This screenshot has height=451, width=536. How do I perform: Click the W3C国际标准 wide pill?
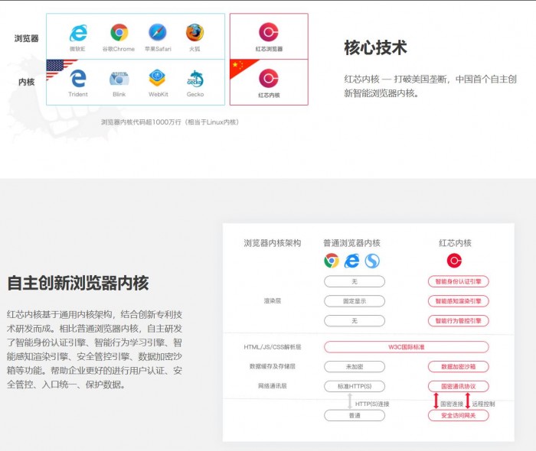(x=406, y=347)
